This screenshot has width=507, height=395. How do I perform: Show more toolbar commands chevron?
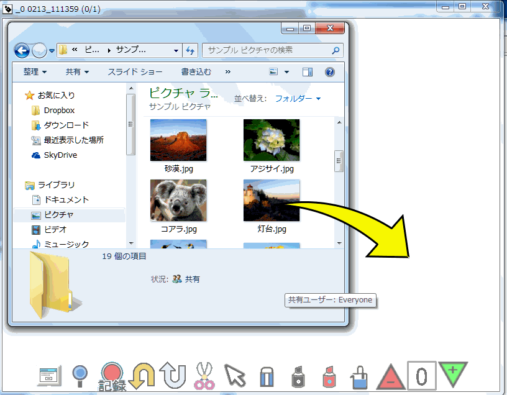tap(228, 72)
